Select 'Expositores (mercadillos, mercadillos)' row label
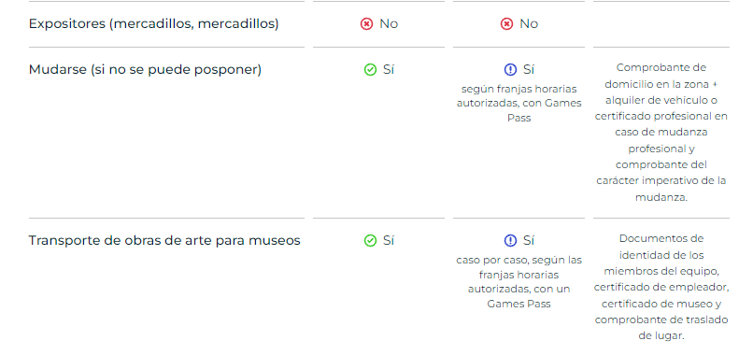 pos(153,24)
